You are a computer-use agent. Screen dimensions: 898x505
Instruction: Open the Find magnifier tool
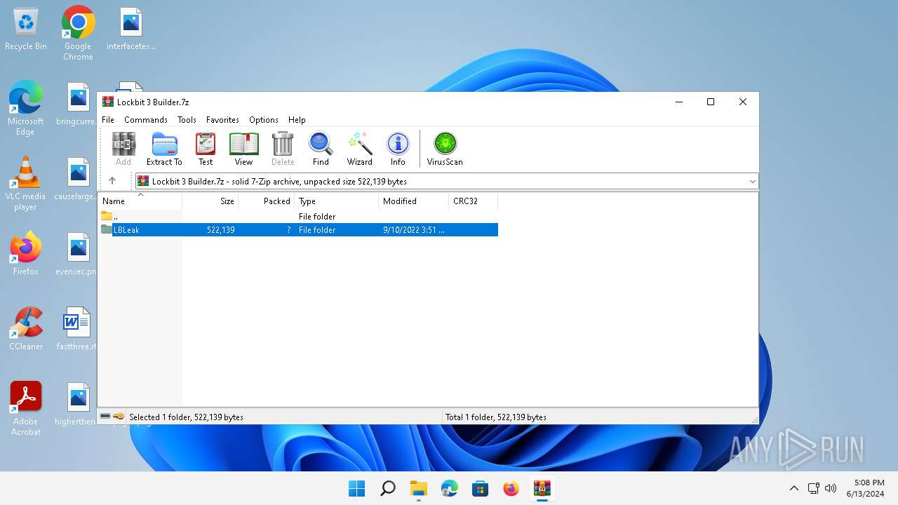(x=321, y=149)
